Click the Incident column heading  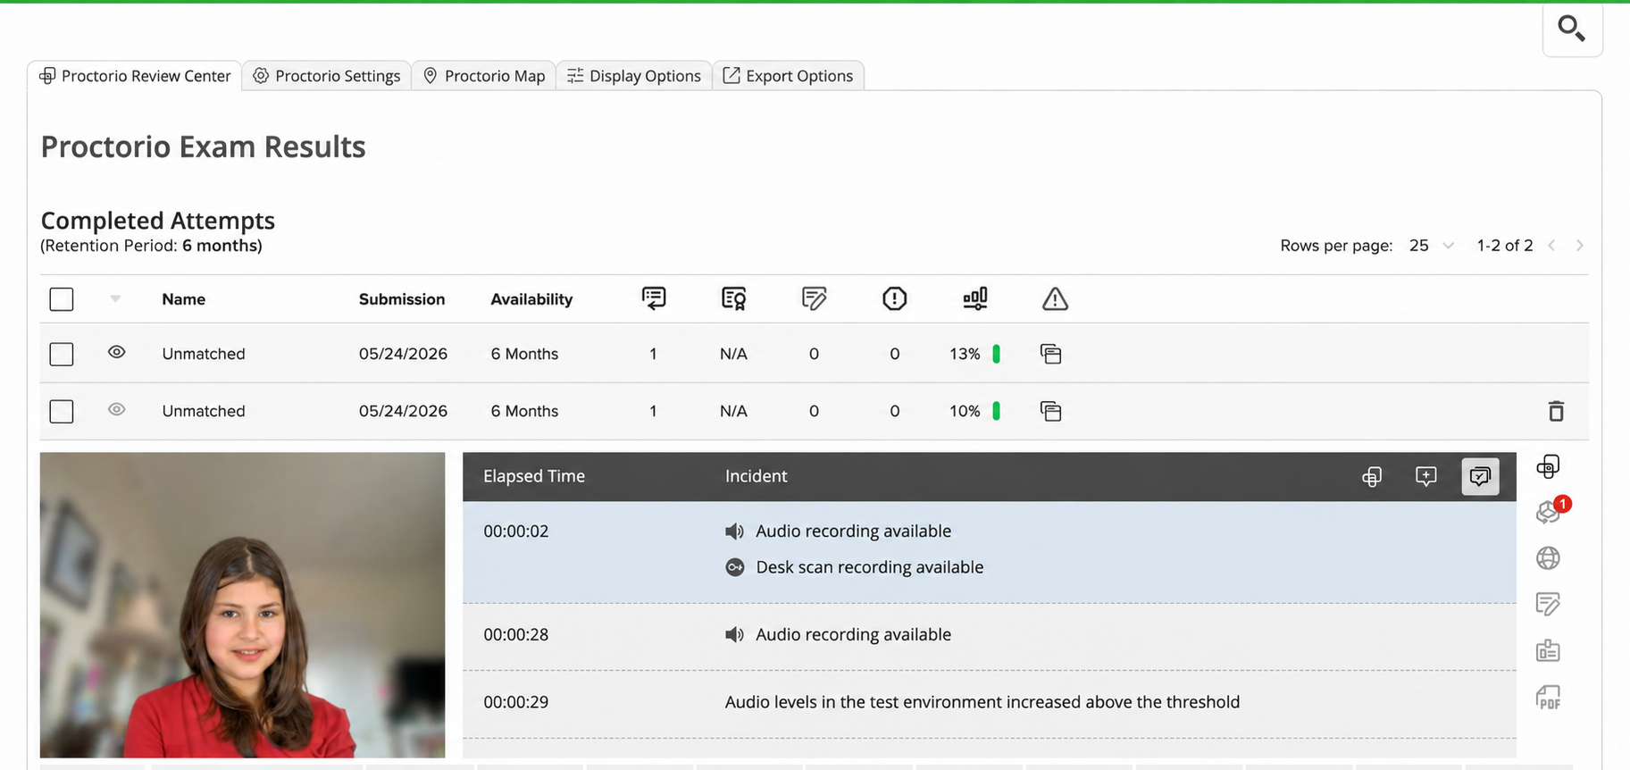[x=756, y=476]
